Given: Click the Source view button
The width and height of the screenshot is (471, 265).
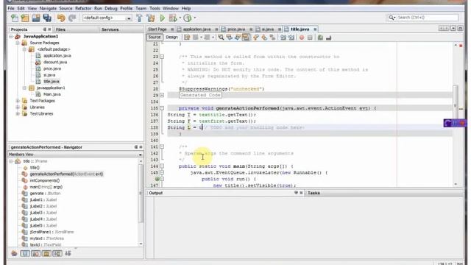Looking at the screenshot, I should [155, 38].
